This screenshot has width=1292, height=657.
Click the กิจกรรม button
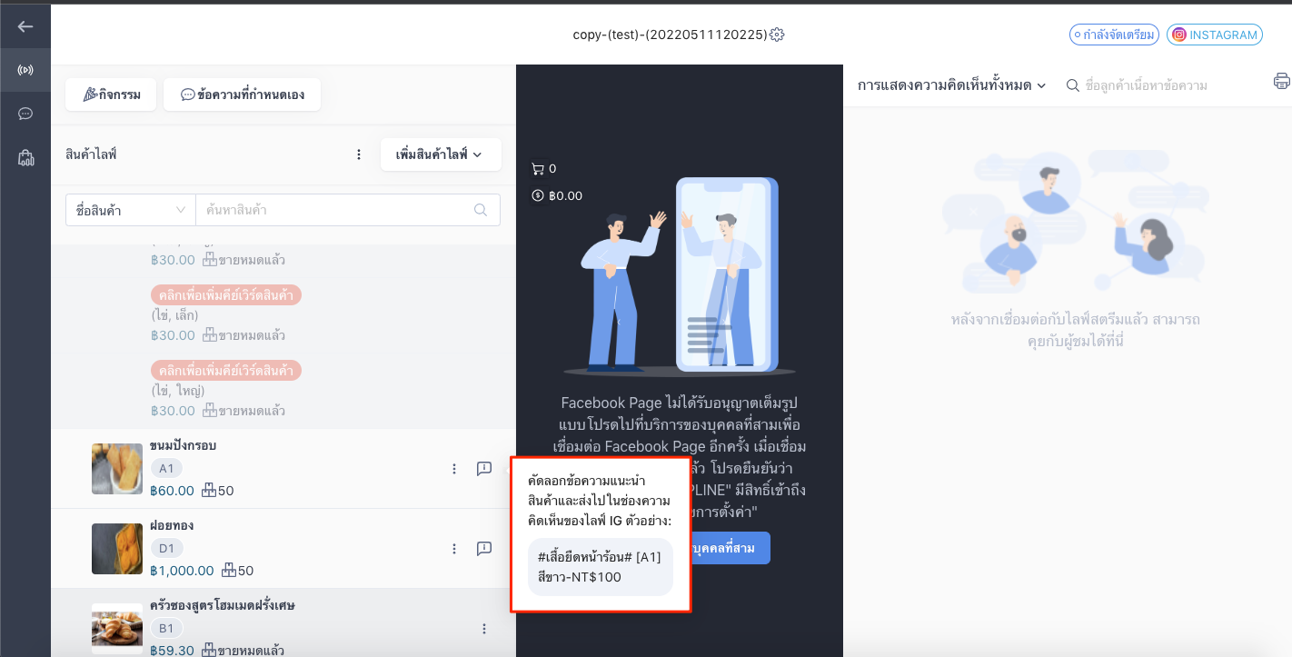tap(111, 95)
